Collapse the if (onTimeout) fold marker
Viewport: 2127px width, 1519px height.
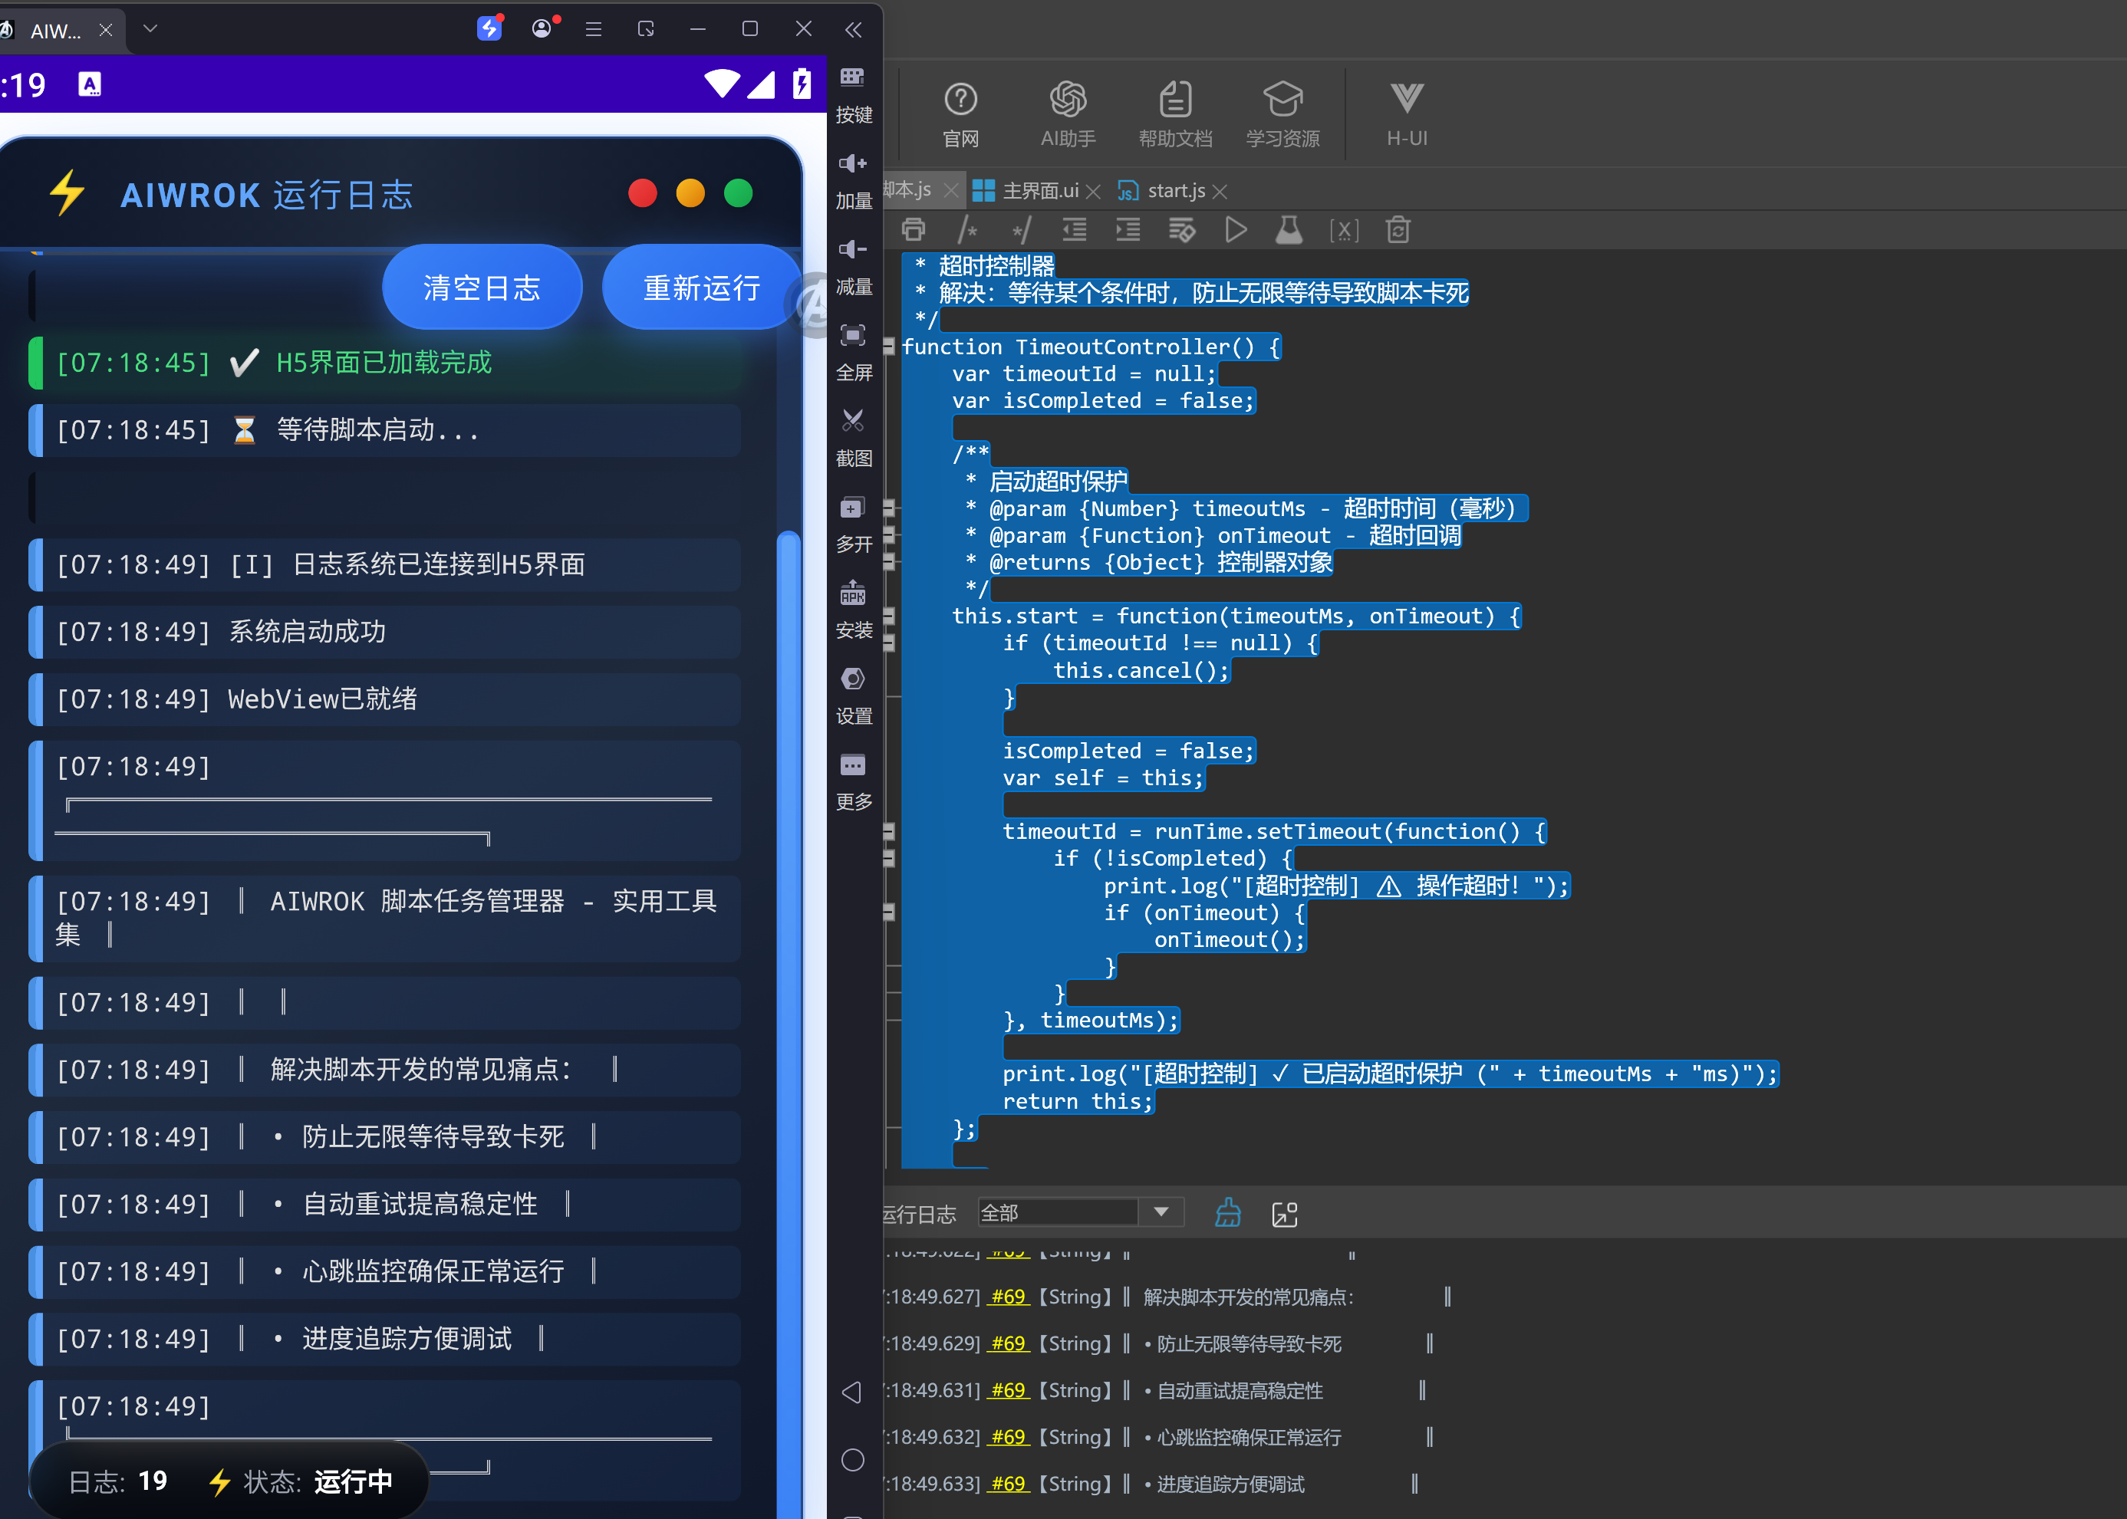[x=888, y=913]
